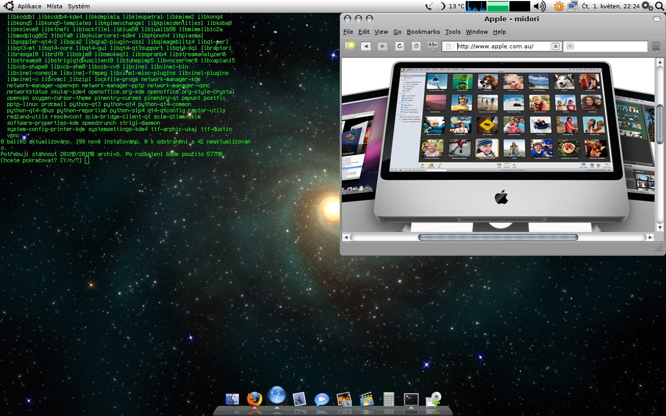Click the GNOME foot logo in top panel
Screen dimensions: 666x416
tap(9, 6)
